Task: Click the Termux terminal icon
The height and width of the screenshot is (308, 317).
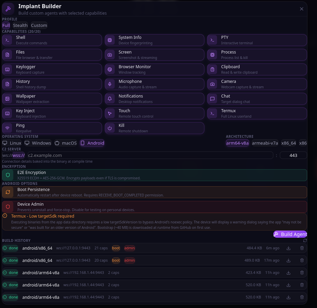Action: coord(213,113)
